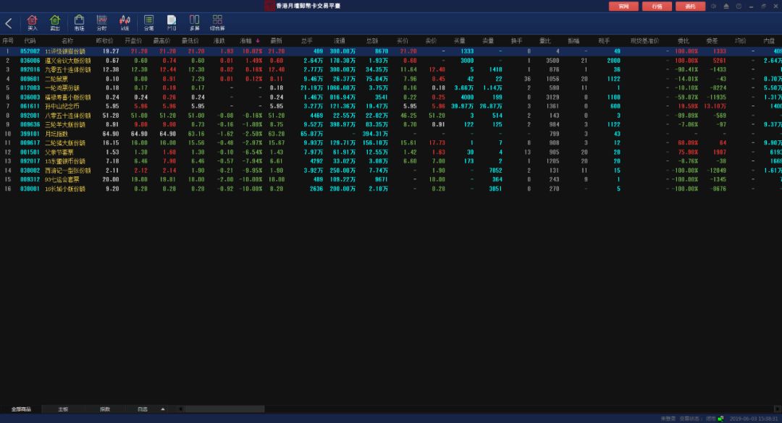
Task: Click the scrollbar right-end arrow
Action: coord(776,409)
